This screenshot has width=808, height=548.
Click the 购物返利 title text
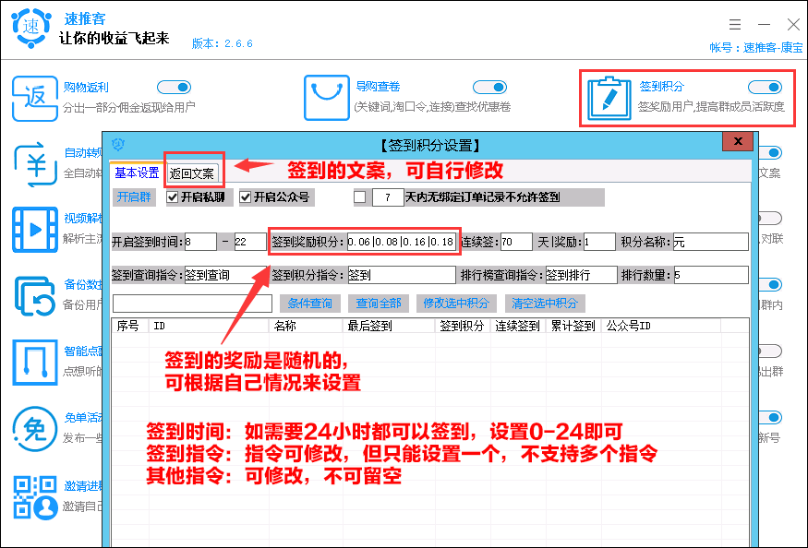[x=86, y=87]
